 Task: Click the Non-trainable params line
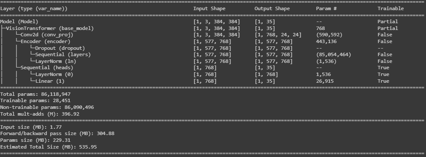(47, 107)
